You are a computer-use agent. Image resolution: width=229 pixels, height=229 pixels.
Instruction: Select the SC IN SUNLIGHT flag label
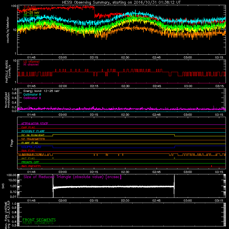(33, 135)
